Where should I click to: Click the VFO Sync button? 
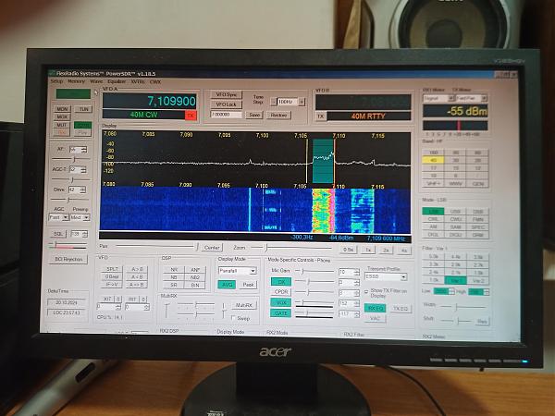coord(228,94)
